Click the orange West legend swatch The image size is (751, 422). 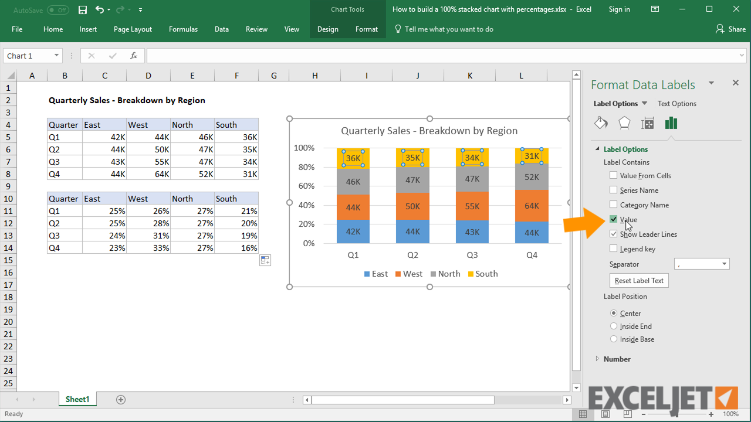click(x=398, y=274)
